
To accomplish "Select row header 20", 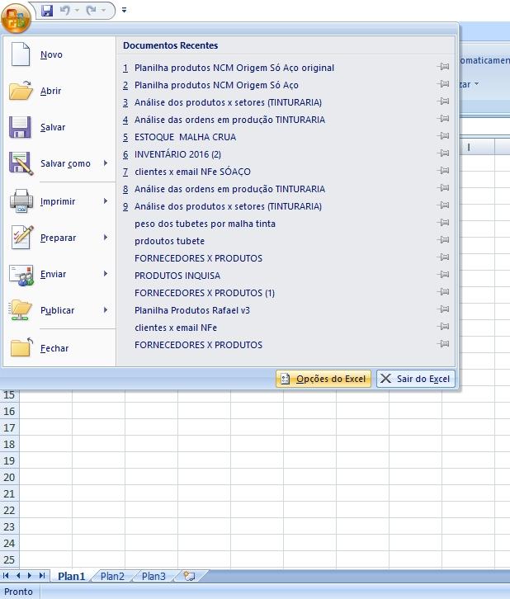I will pos(10,477).
